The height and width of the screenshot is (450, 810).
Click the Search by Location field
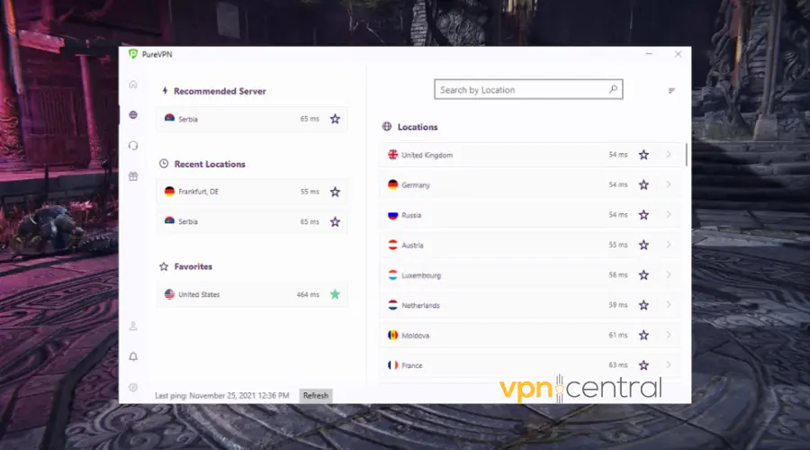coord(522,90)
